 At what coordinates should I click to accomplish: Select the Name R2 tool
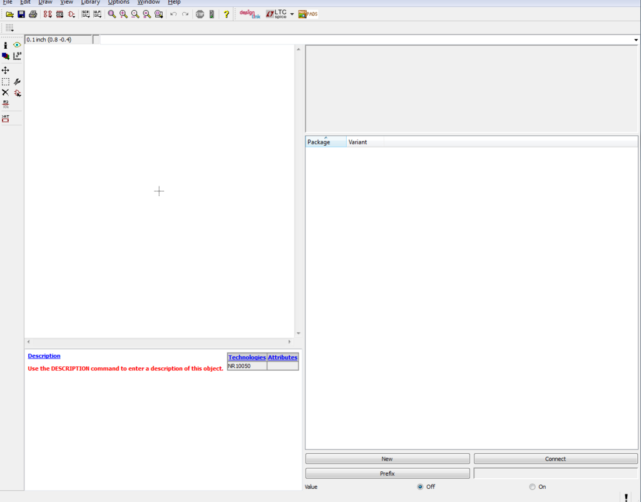pos(5,105)
